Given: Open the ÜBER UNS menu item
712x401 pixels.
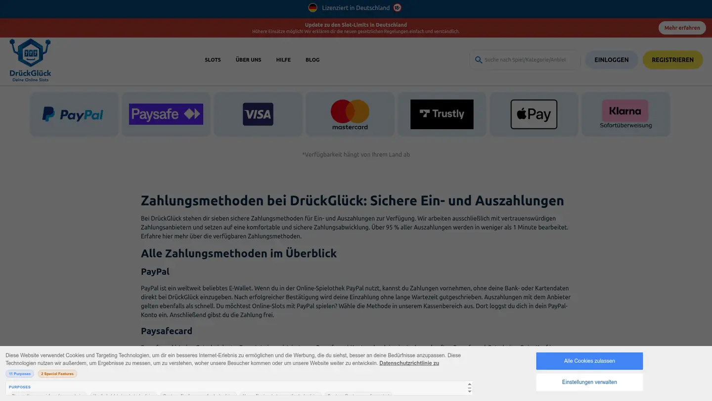Looking at the screenshot, I should (x=248, y=60).
